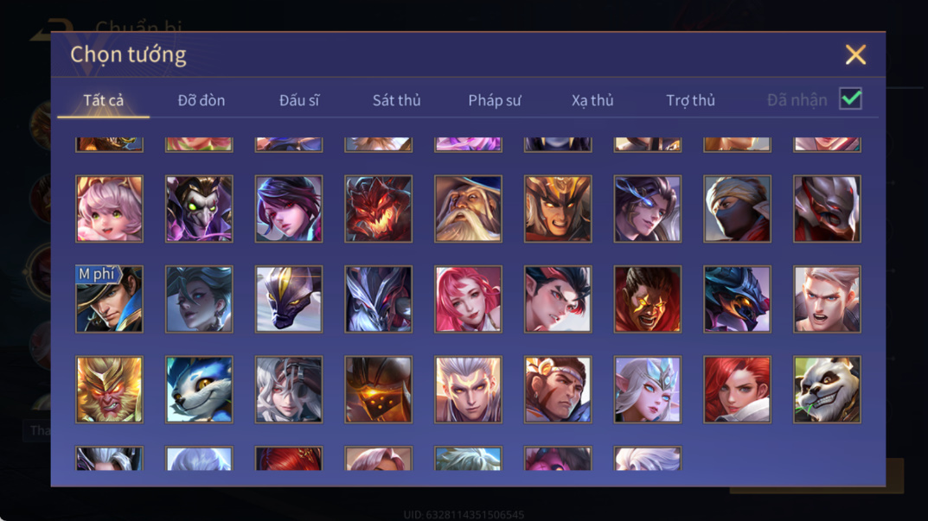This screenshot has height=521, width=928.
Task: Select the 'Tất cả' tab
Action: (x=104, y=100)
